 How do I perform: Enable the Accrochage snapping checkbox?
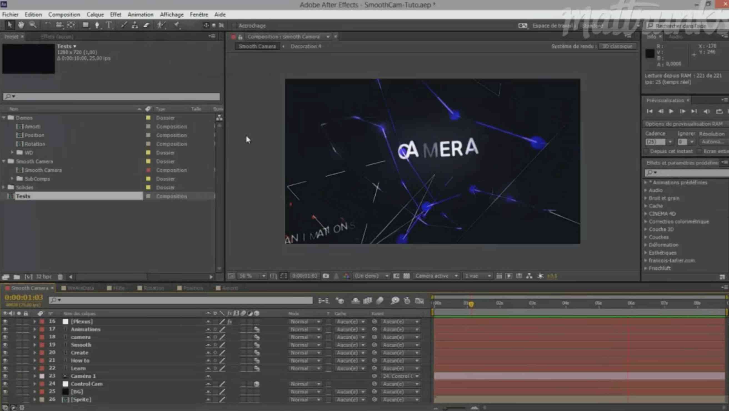click(x=234, y=26)
